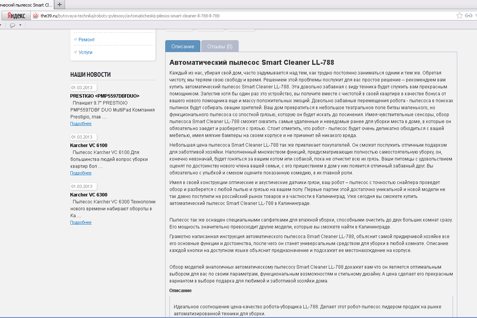
Task: Select the Smart Cl... browser tab
Action: pos(26,5)
